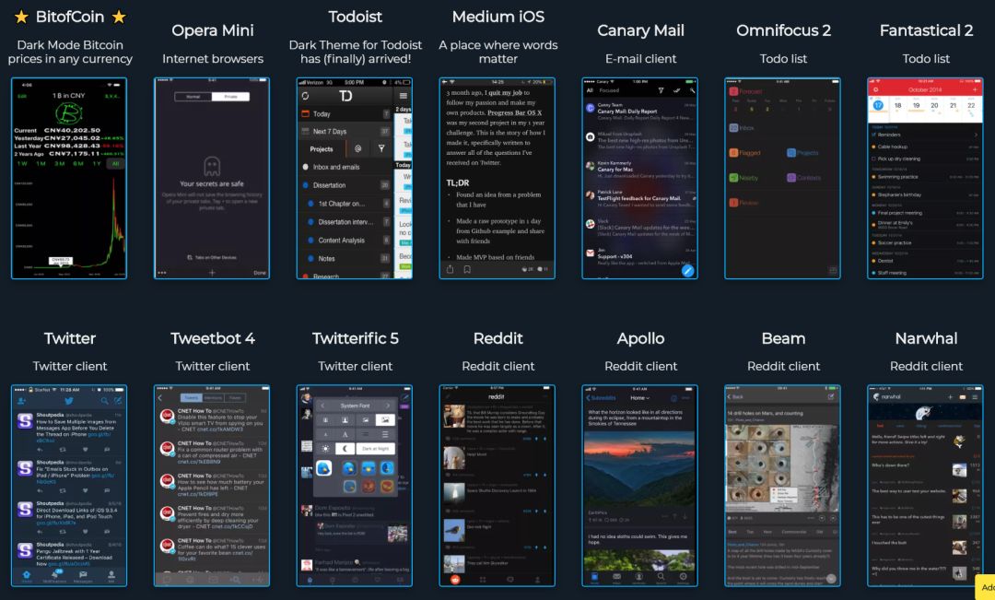Image resolution: width=995 pixels, height=600 pixels.
Task: Click the plus icon in Fantastical header
Action: pyautogui.click(x=975, y=89)
